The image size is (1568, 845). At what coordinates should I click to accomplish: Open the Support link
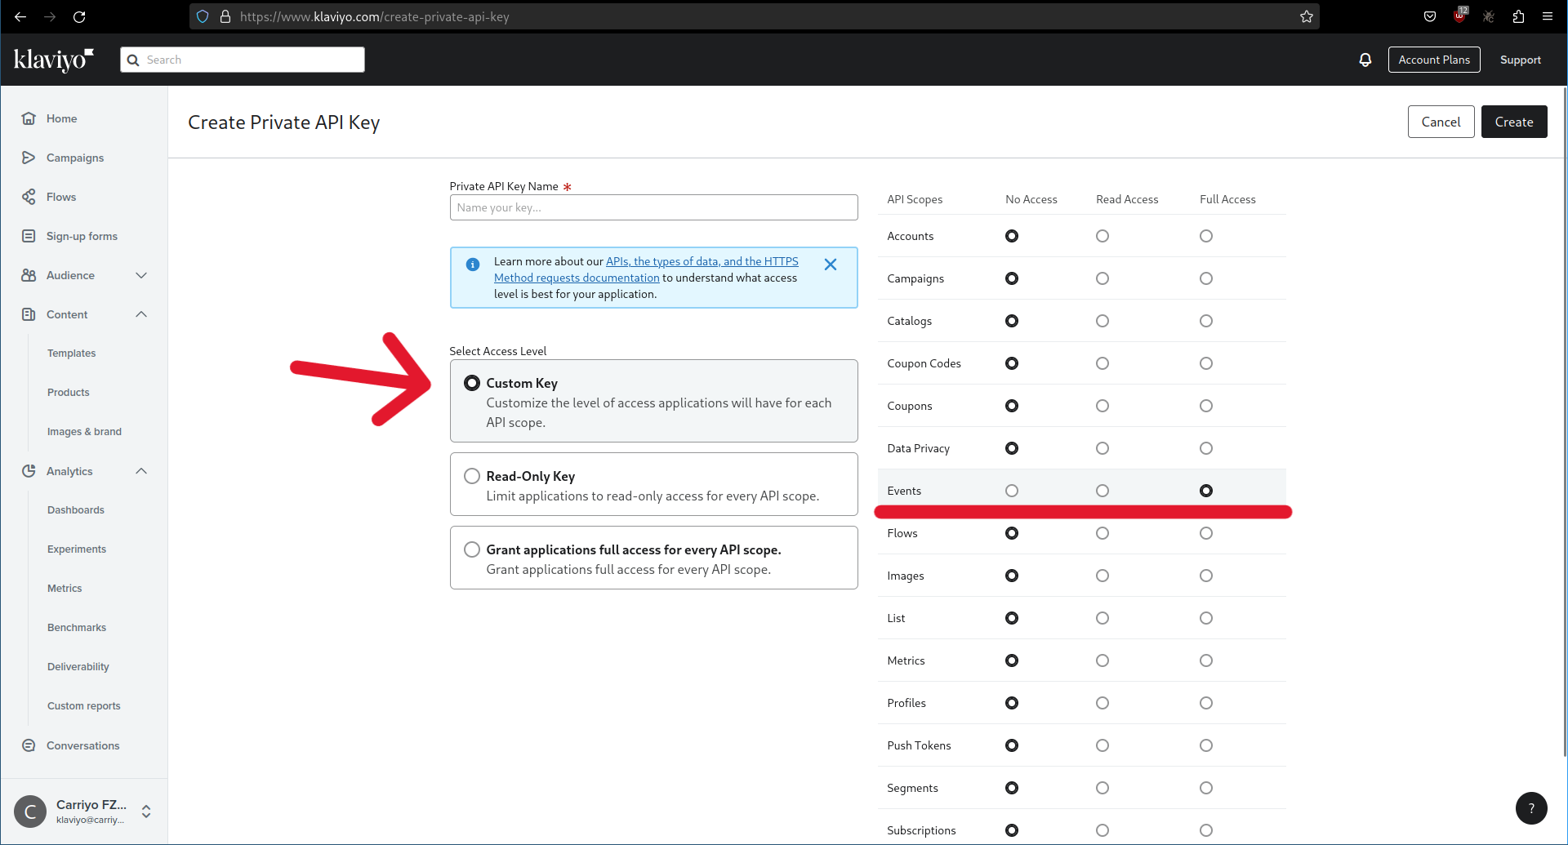[1521, 60]
